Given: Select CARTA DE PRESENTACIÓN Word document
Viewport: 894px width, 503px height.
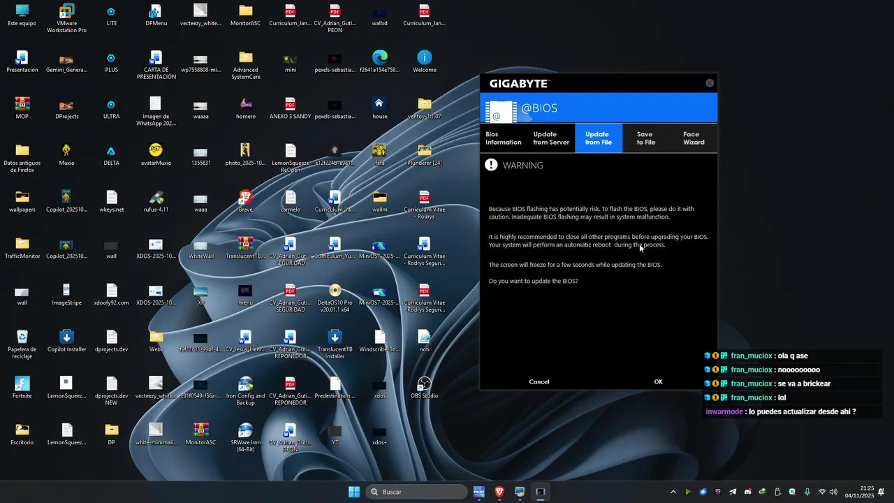Looking at the screenshot, I should tap(156, 65).
